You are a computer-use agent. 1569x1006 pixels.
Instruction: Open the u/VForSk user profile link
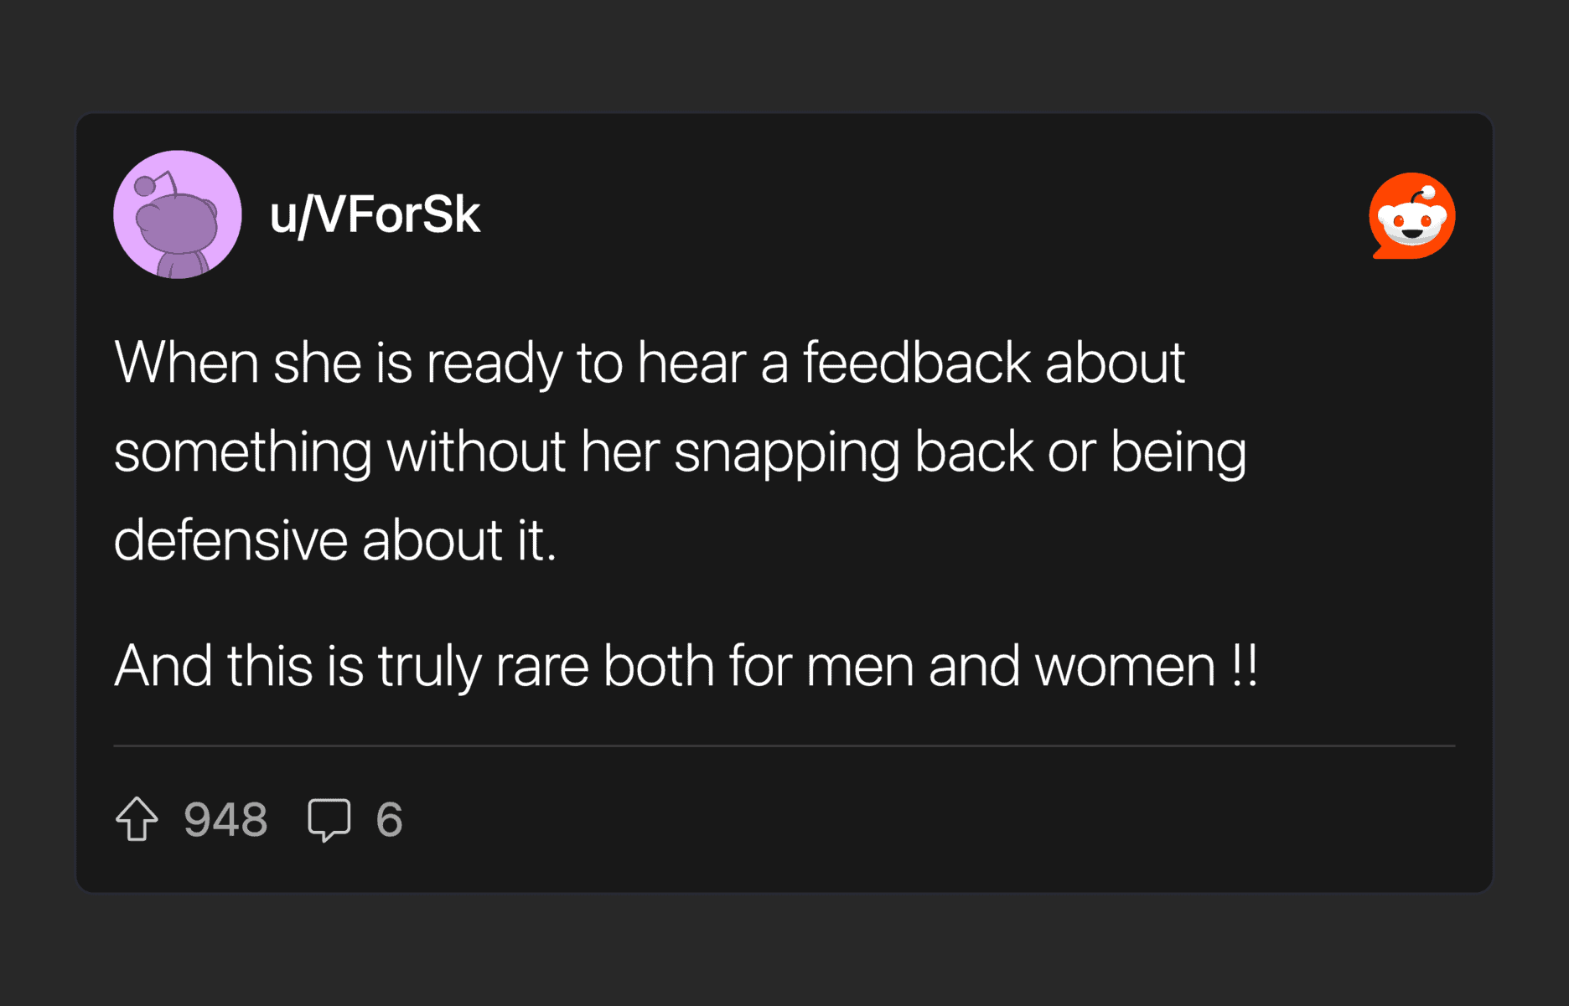pos(375,214)
